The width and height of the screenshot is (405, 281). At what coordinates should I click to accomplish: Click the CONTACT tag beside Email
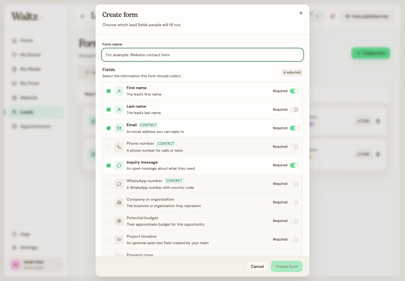point(148,125)
